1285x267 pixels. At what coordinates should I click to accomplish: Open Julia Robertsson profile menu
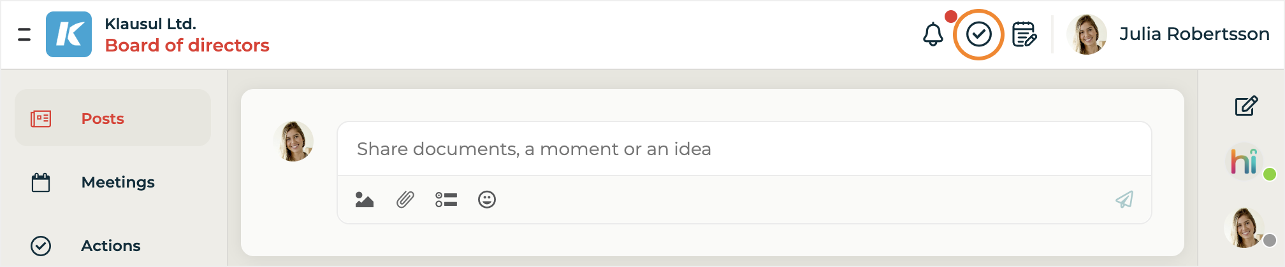[x=1194, y=34]
